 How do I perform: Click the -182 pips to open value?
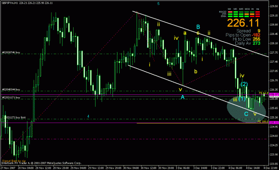click(256, 35)
